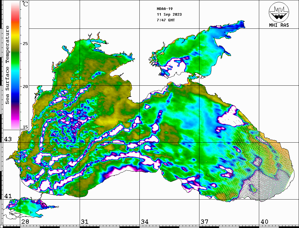
Task: Click the '11 Sep 2023' date text
Action: pos(169,15)
